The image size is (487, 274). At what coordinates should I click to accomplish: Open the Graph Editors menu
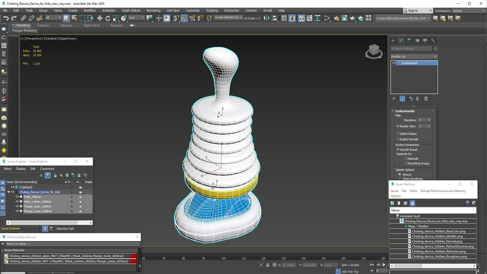click(131, 11)
